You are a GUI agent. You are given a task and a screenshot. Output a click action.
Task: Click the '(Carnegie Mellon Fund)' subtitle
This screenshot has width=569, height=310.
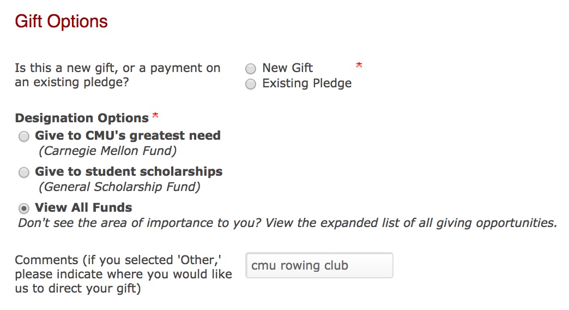pos(107,151)
